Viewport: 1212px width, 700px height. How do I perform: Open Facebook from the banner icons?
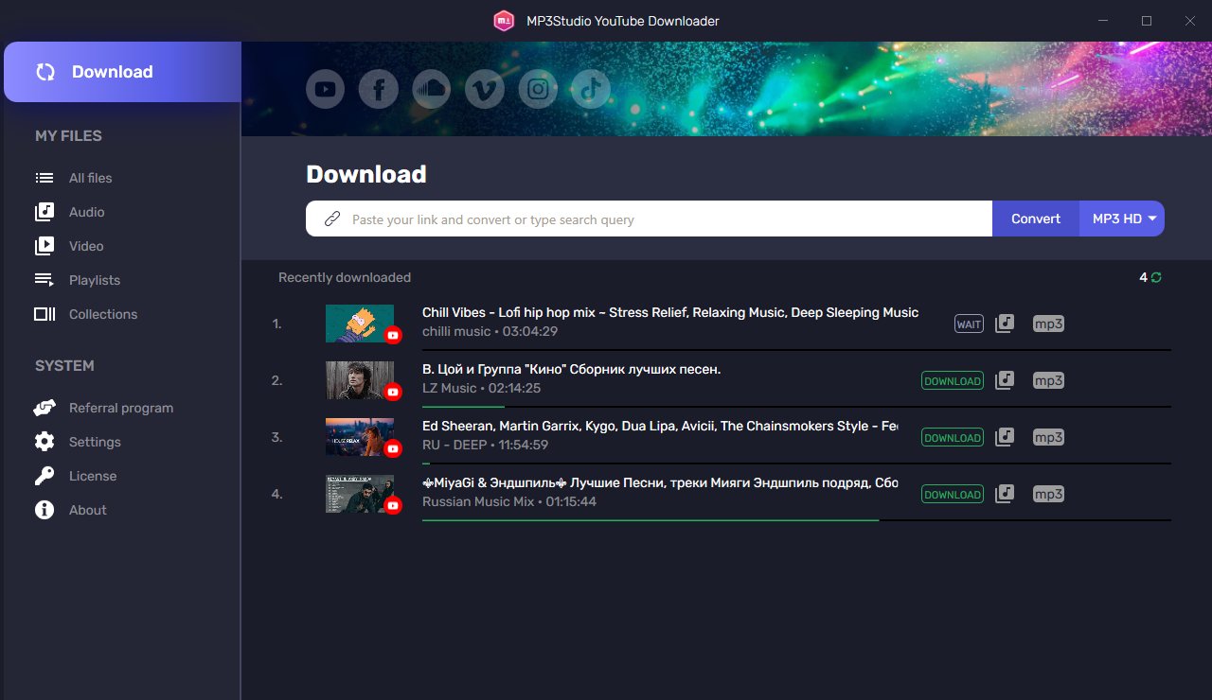coord(378,89)
